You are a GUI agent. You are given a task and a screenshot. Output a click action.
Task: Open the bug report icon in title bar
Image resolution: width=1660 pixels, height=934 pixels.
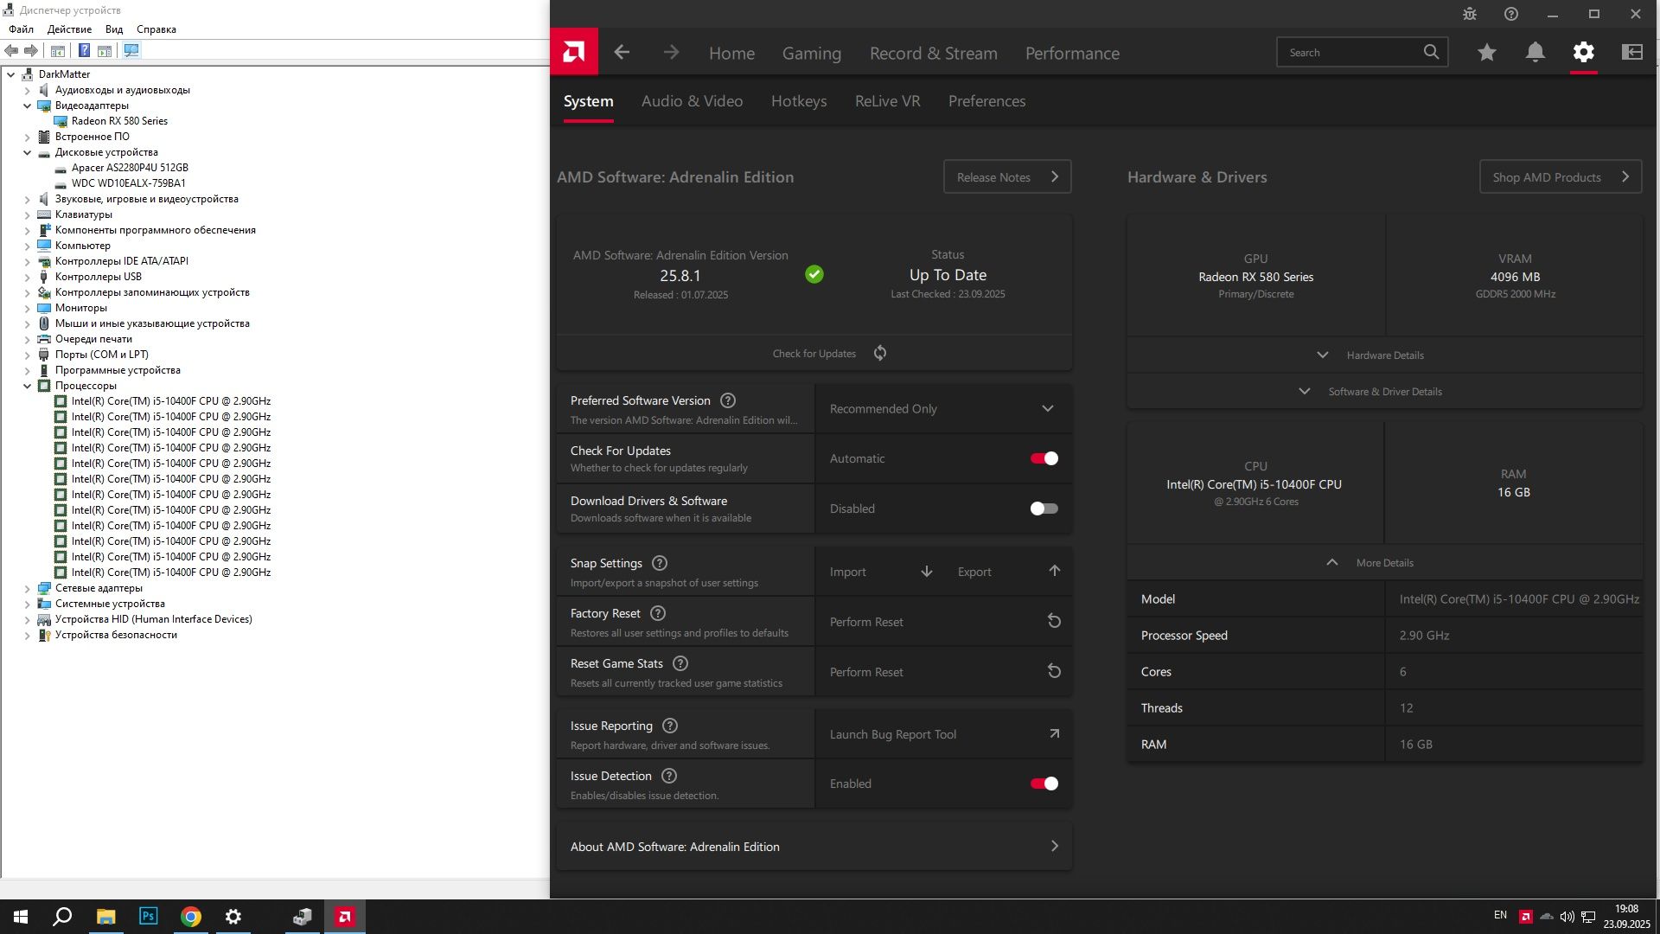(1470, 14)
